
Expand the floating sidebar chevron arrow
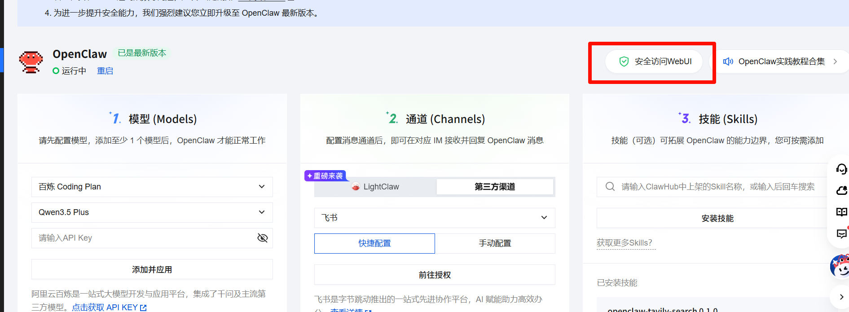click(841, 297)
